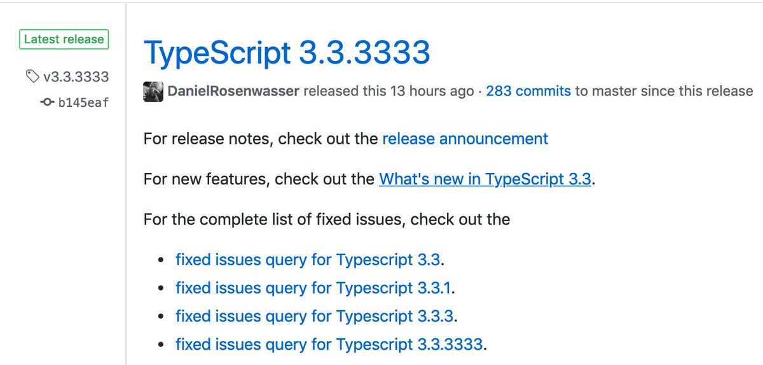This screenshot has width=763, height=365.
Task: Open fixed issues query for Typescript 3.3.1
Action: pos(313,288)
